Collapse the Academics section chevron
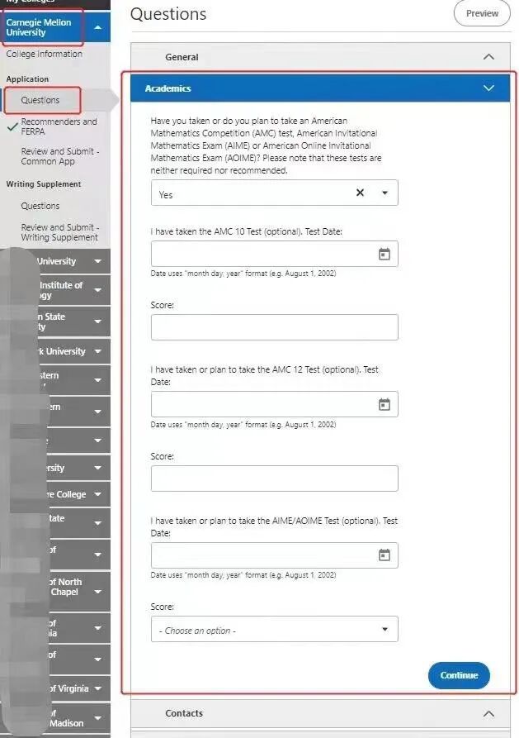The image size is (519, 738). [x=488, y=88]
